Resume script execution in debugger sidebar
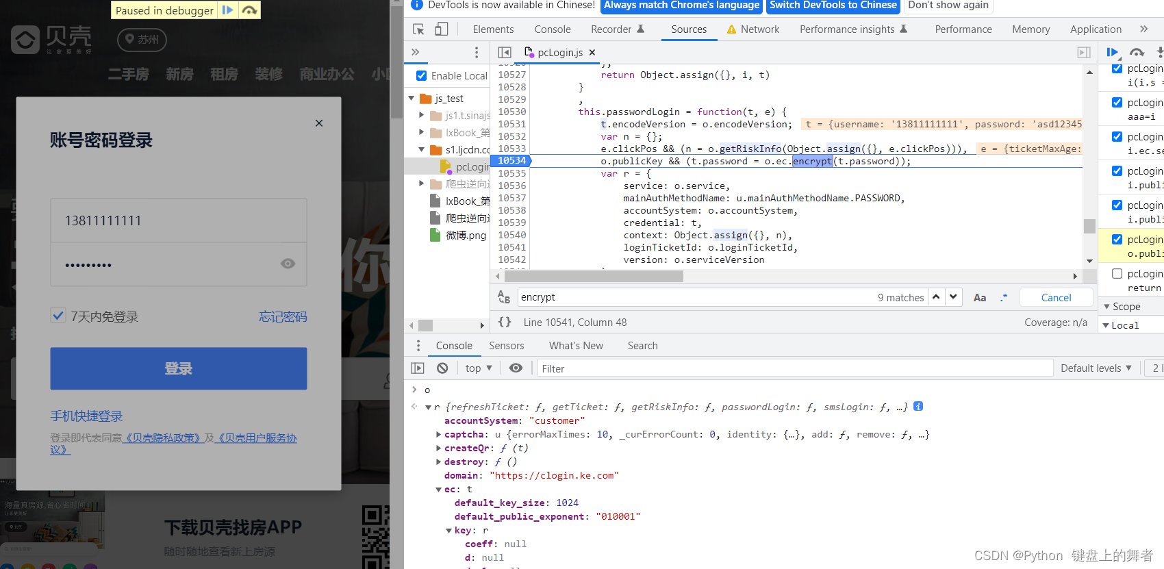Screen dimensions: 1164x569 coord(1113,52)
